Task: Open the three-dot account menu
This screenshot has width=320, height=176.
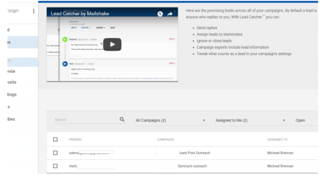Action: click(33, 11)
